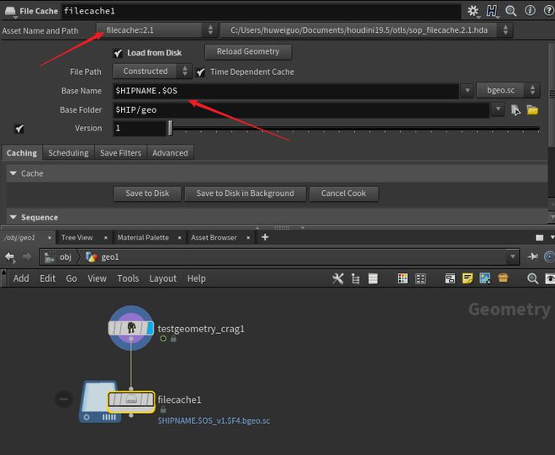Select the testgeometry_crag1 node

pos(131,328)
